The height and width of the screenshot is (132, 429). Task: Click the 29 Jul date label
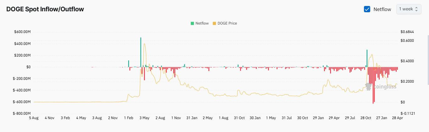(350, 118)
